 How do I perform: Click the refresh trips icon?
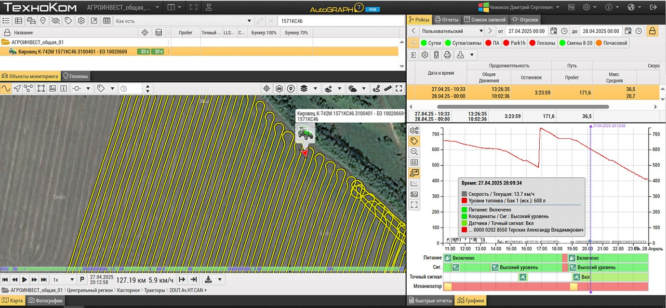pos(413,43)
